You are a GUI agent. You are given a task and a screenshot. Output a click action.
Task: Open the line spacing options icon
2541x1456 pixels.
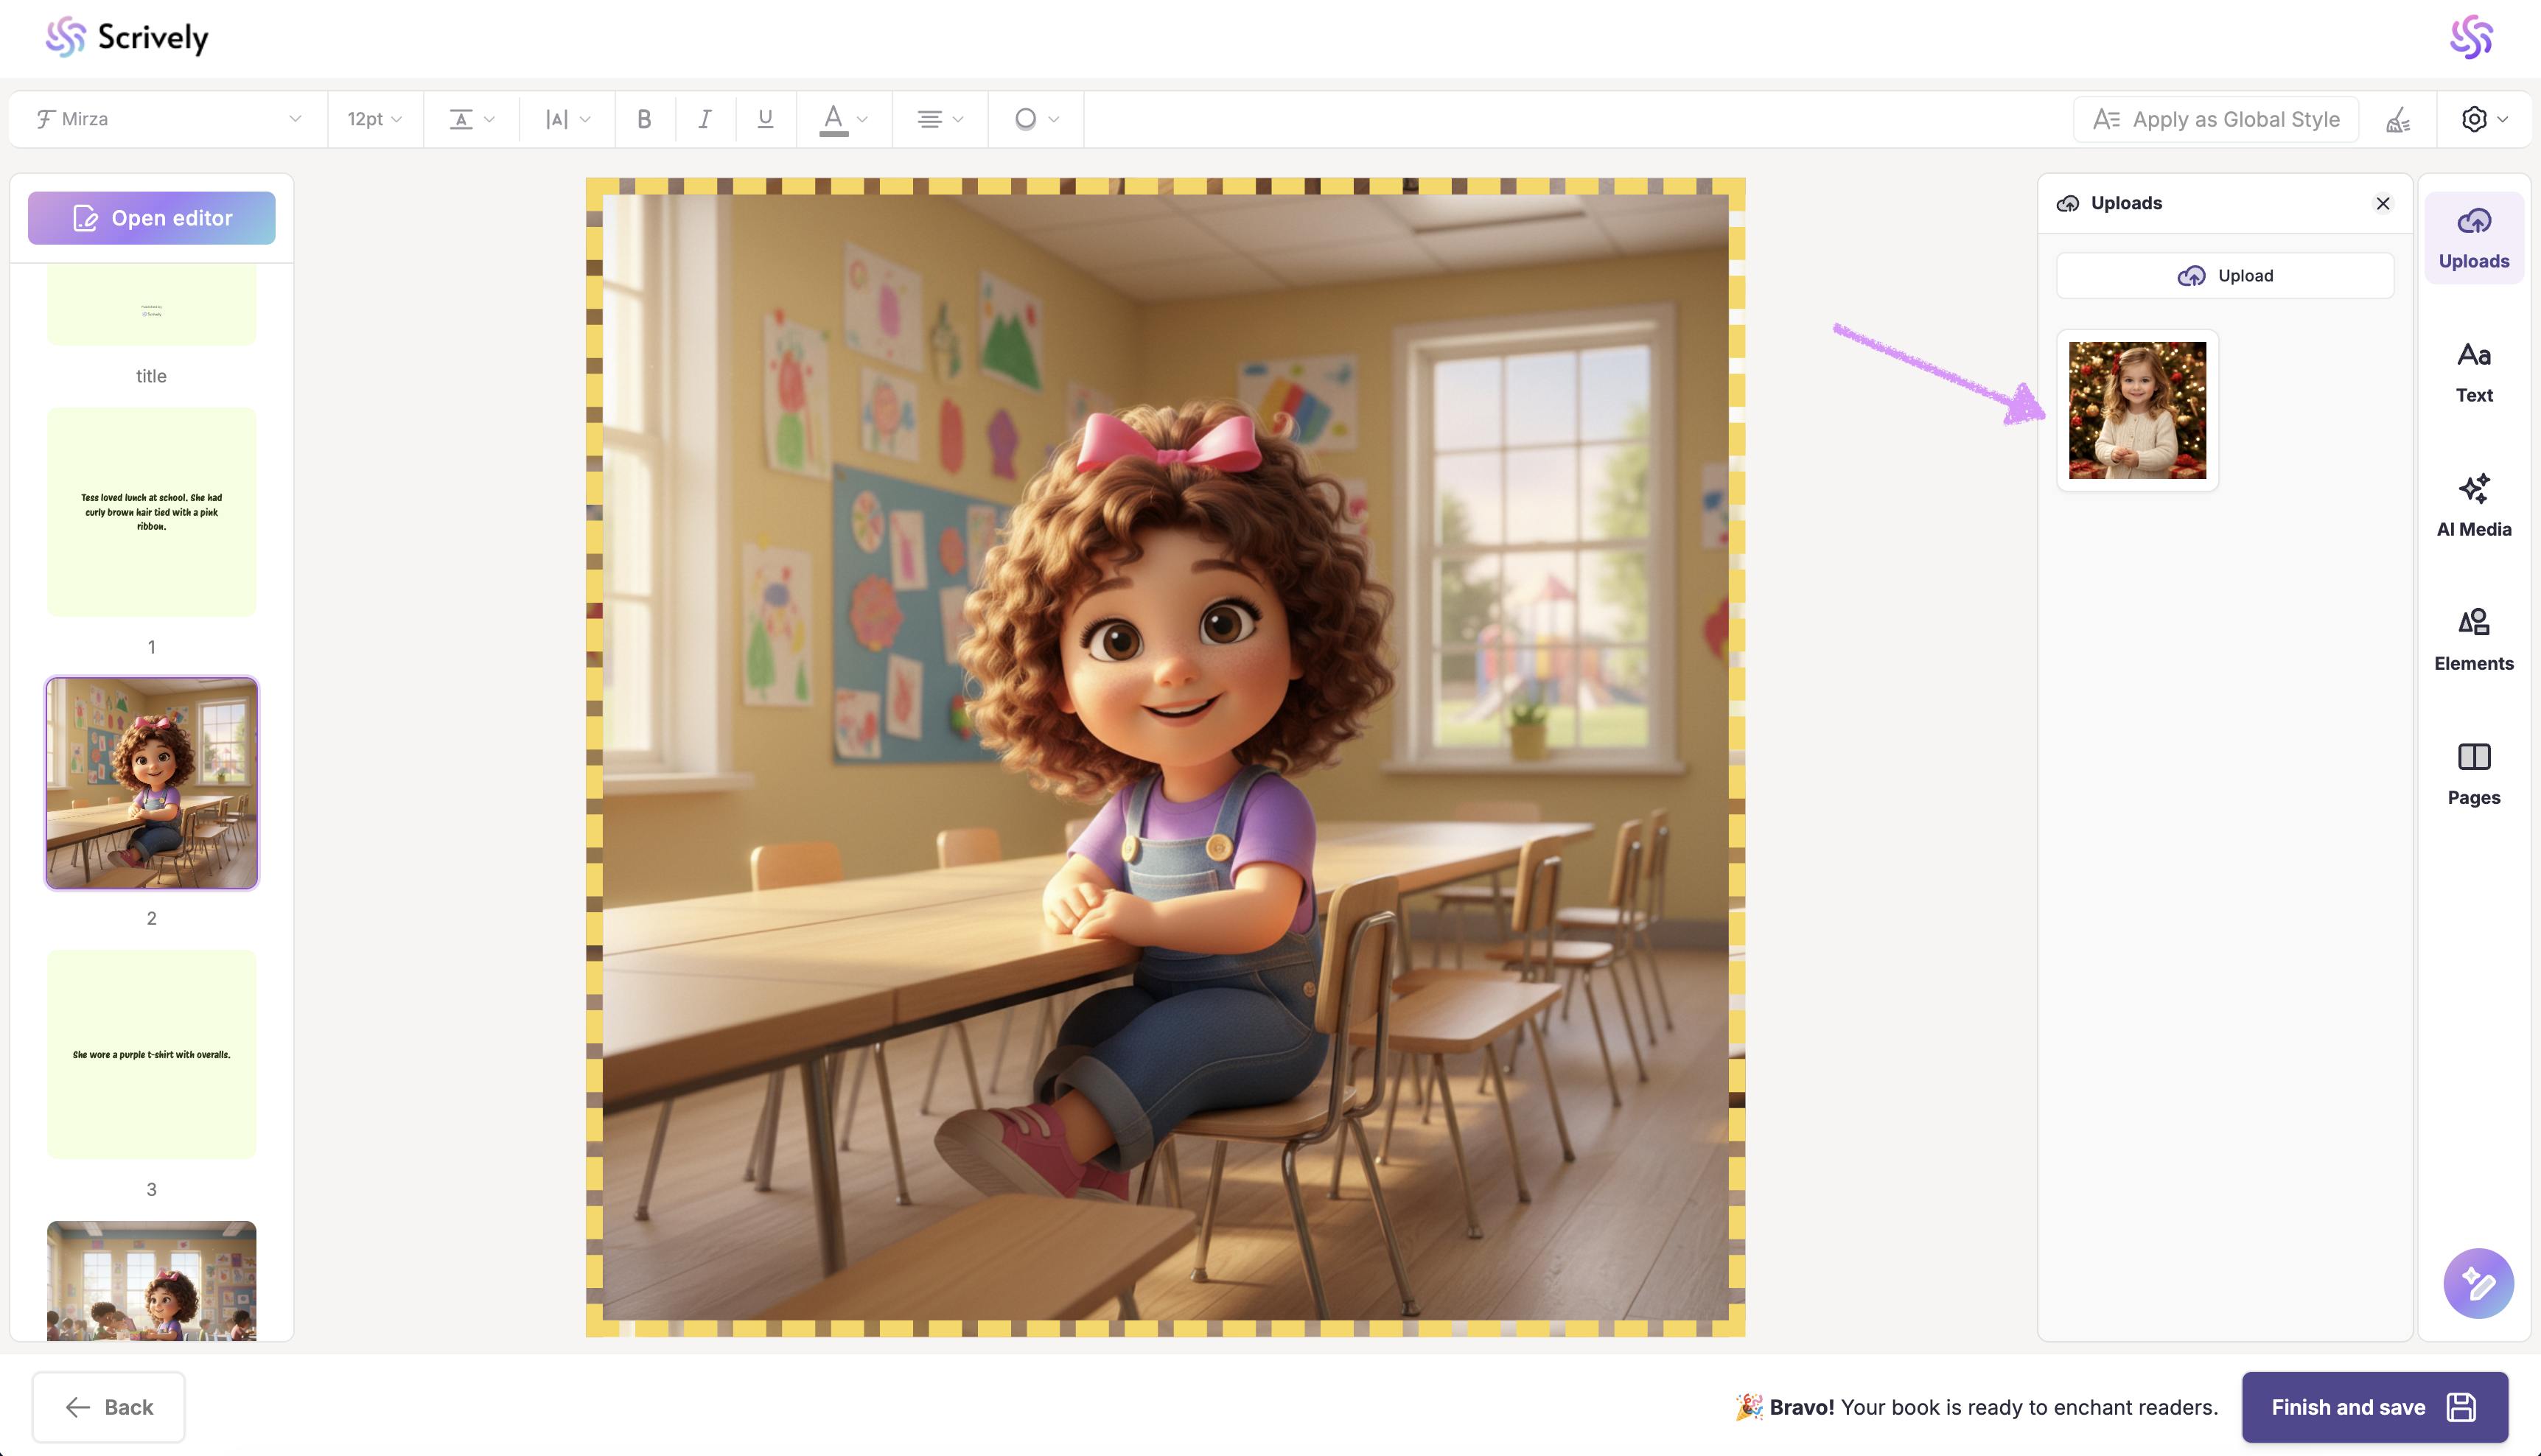(471, 119)
